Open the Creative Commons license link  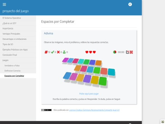(94, 110)
